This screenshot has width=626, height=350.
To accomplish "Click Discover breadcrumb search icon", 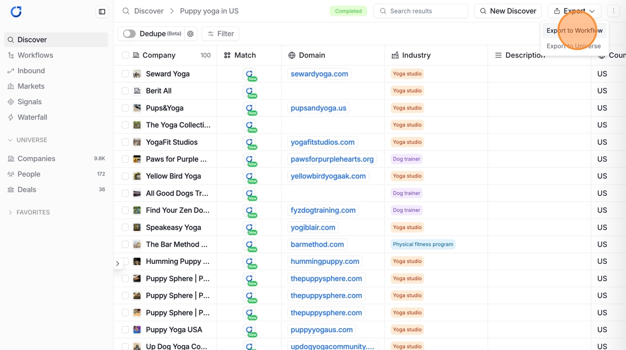I will coord(126,11).
